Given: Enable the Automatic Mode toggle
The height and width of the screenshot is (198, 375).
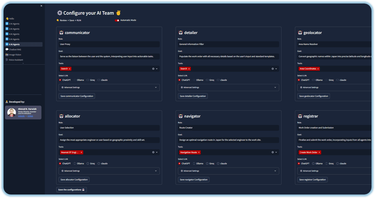Looking at the screenshot, I should (x=117, y=20).
